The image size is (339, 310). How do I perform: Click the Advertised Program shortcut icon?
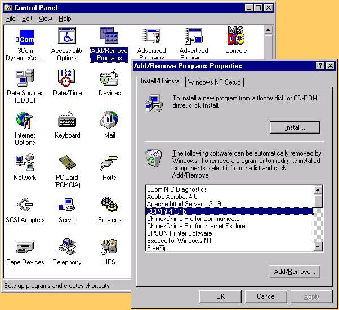(x=194, y=36)
